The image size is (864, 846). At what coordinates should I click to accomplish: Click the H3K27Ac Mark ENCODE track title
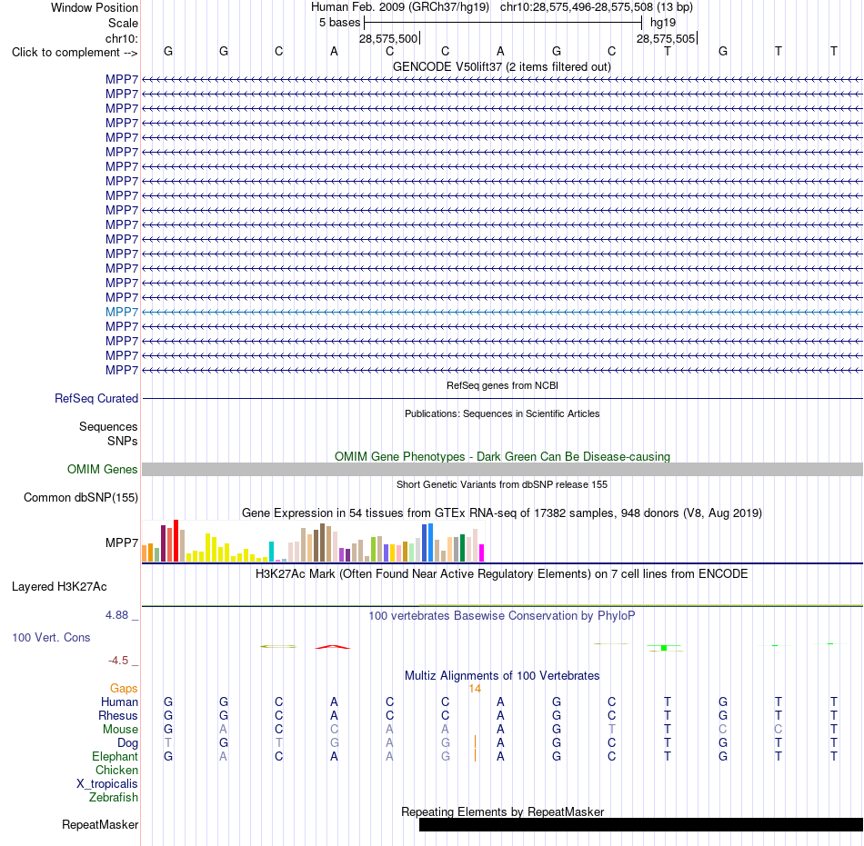coord(502,573)
